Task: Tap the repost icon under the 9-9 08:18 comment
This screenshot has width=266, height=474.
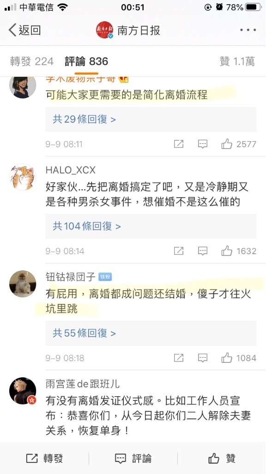Action: coord(179,358)
